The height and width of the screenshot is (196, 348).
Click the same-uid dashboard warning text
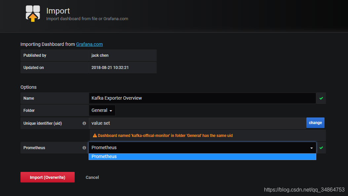[x=165, y=136]
